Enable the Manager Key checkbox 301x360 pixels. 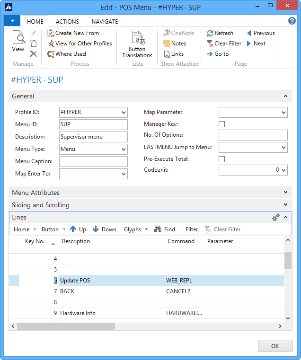221,124
